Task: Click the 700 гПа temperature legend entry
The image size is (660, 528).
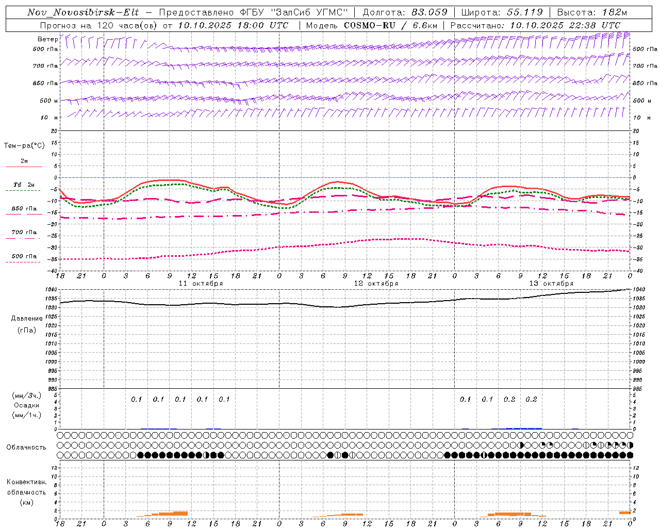Action: coord(24,233)
